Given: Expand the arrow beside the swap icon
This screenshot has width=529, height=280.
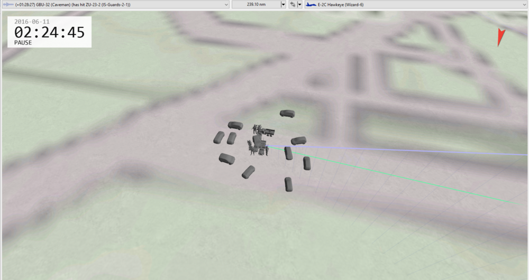Looking at the screenshot, I should coord(299,5).
